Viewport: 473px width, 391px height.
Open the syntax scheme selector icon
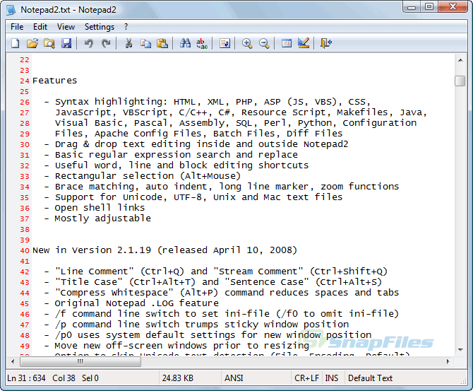coord(287,43)
